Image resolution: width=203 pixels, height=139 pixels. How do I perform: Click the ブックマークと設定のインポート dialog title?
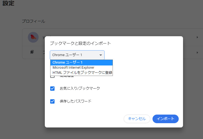(80, 43)
